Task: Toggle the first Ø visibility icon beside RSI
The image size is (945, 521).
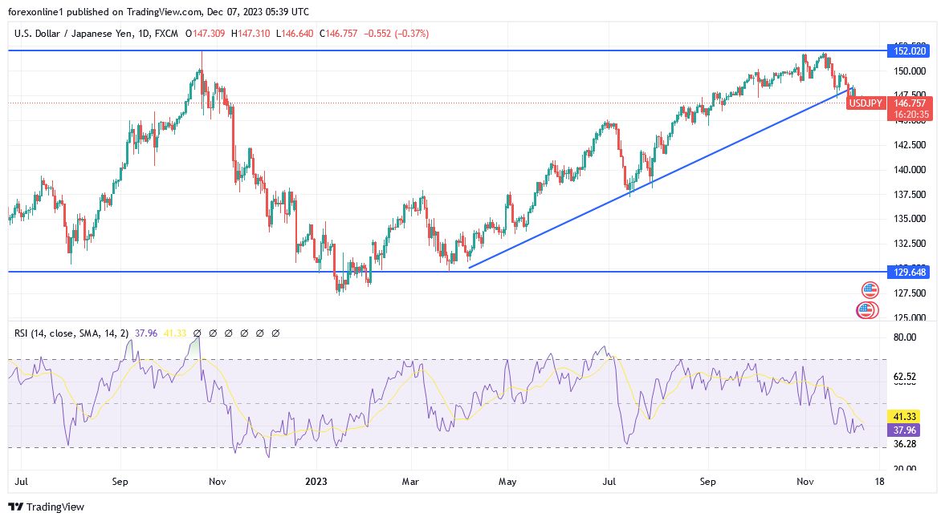Action: pyautogui.click(x=197, y=332)
